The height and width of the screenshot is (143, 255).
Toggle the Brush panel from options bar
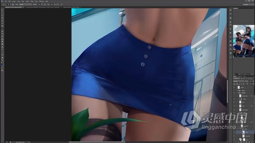coord(13,4)
